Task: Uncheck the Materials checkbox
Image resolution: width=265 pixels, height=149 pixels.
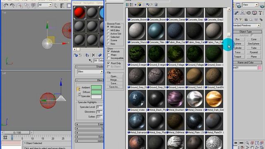Action: tap(108, 51)
